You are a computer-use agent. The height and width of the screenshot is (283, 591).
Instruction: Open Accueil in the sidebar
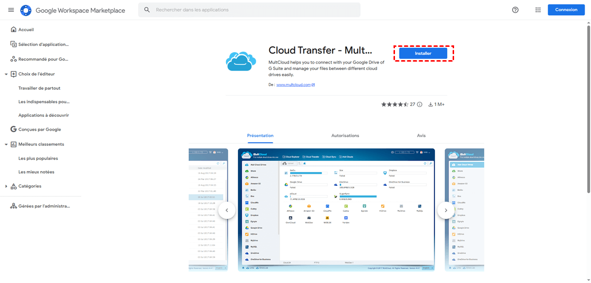[26, 30]
